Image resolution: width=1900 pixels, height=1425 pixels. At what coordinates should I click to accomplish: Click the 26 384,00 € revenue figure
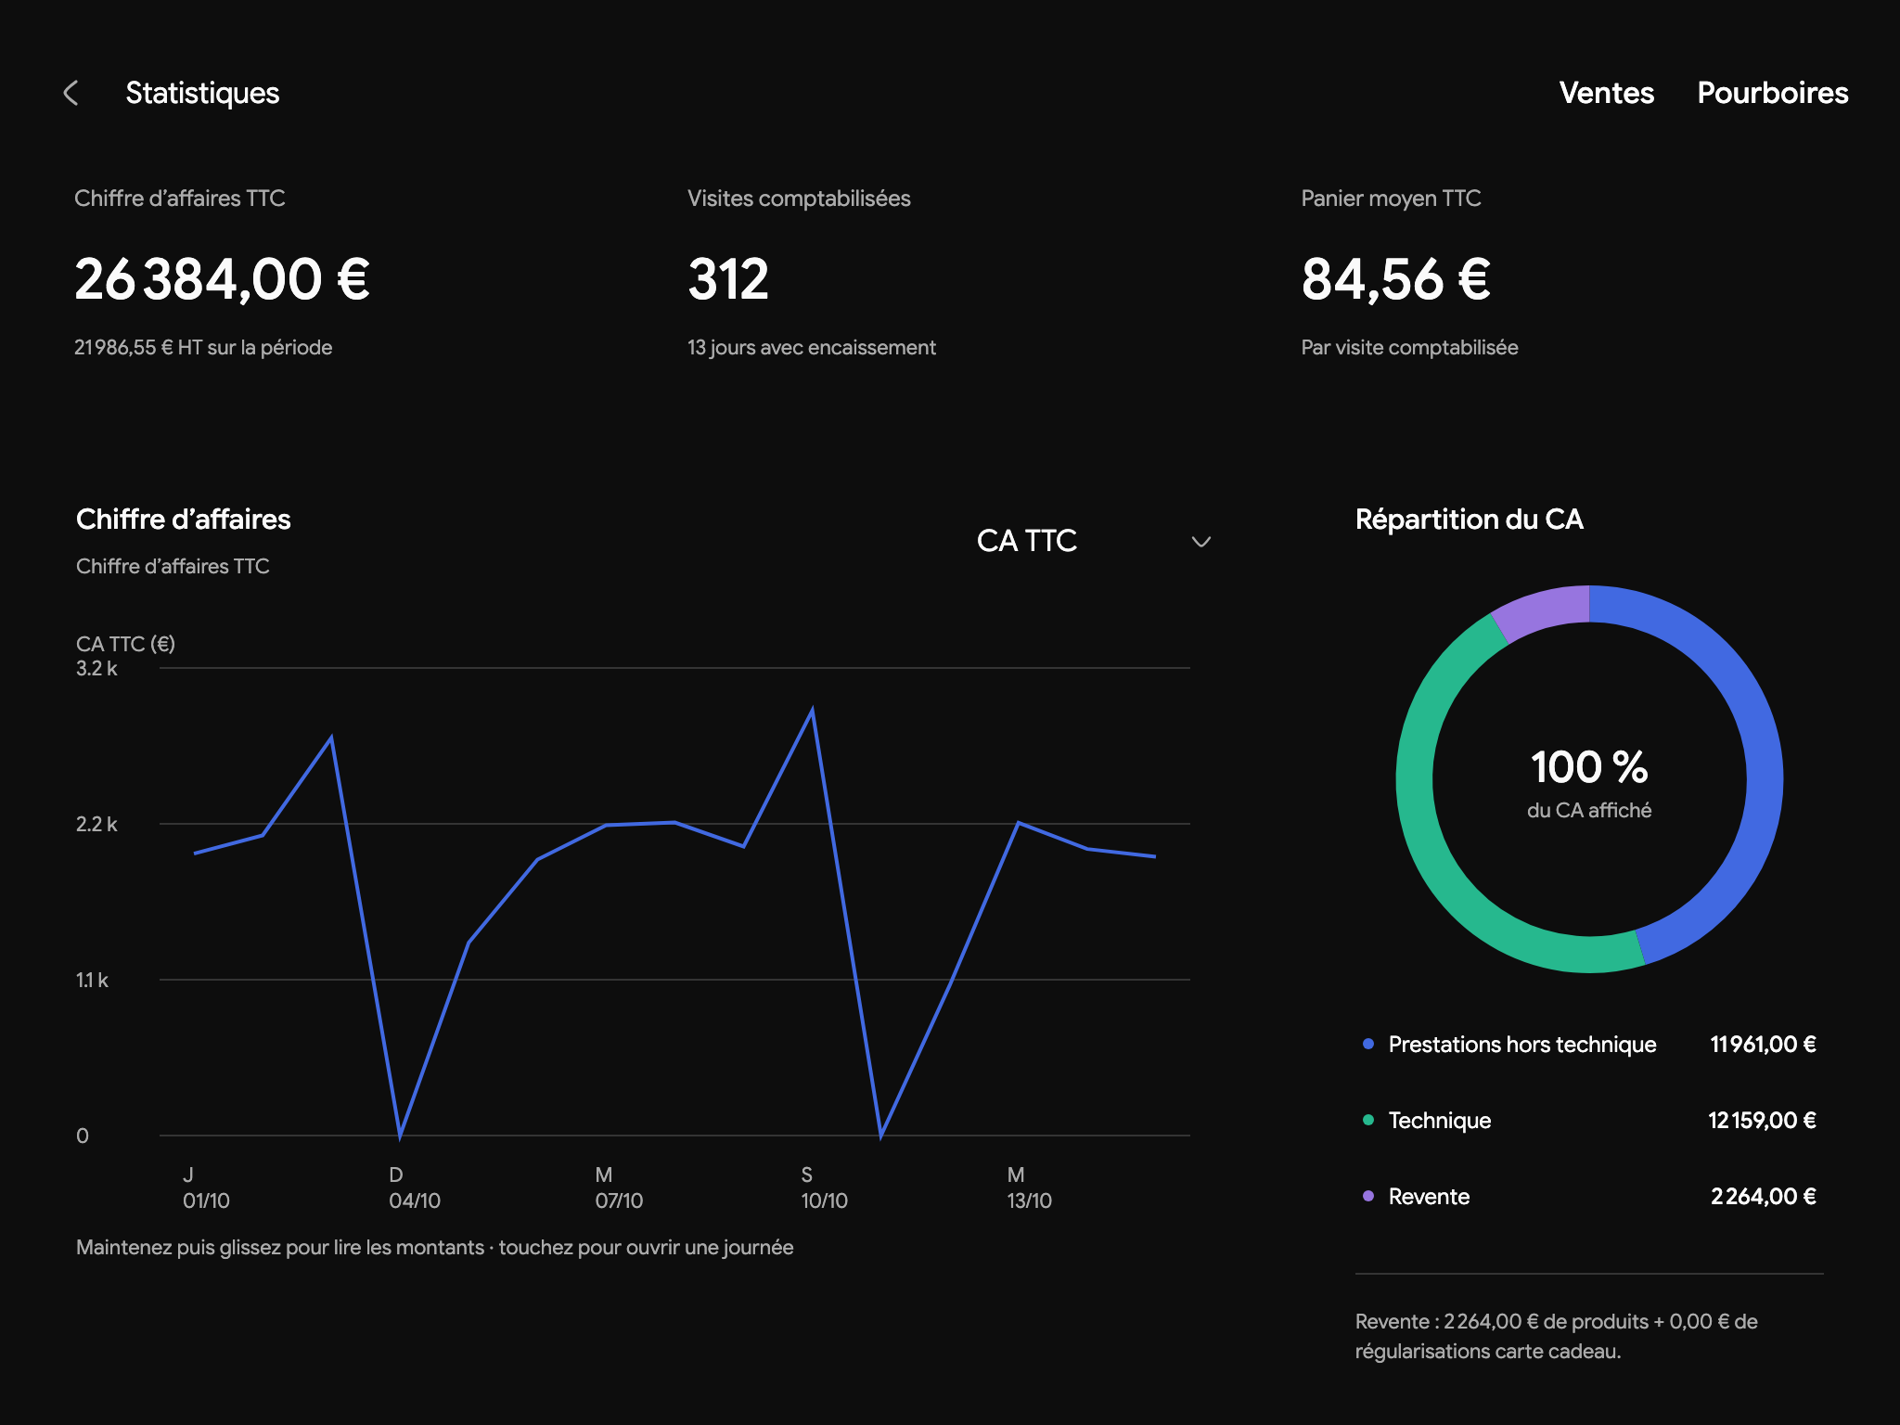(223, 279)
